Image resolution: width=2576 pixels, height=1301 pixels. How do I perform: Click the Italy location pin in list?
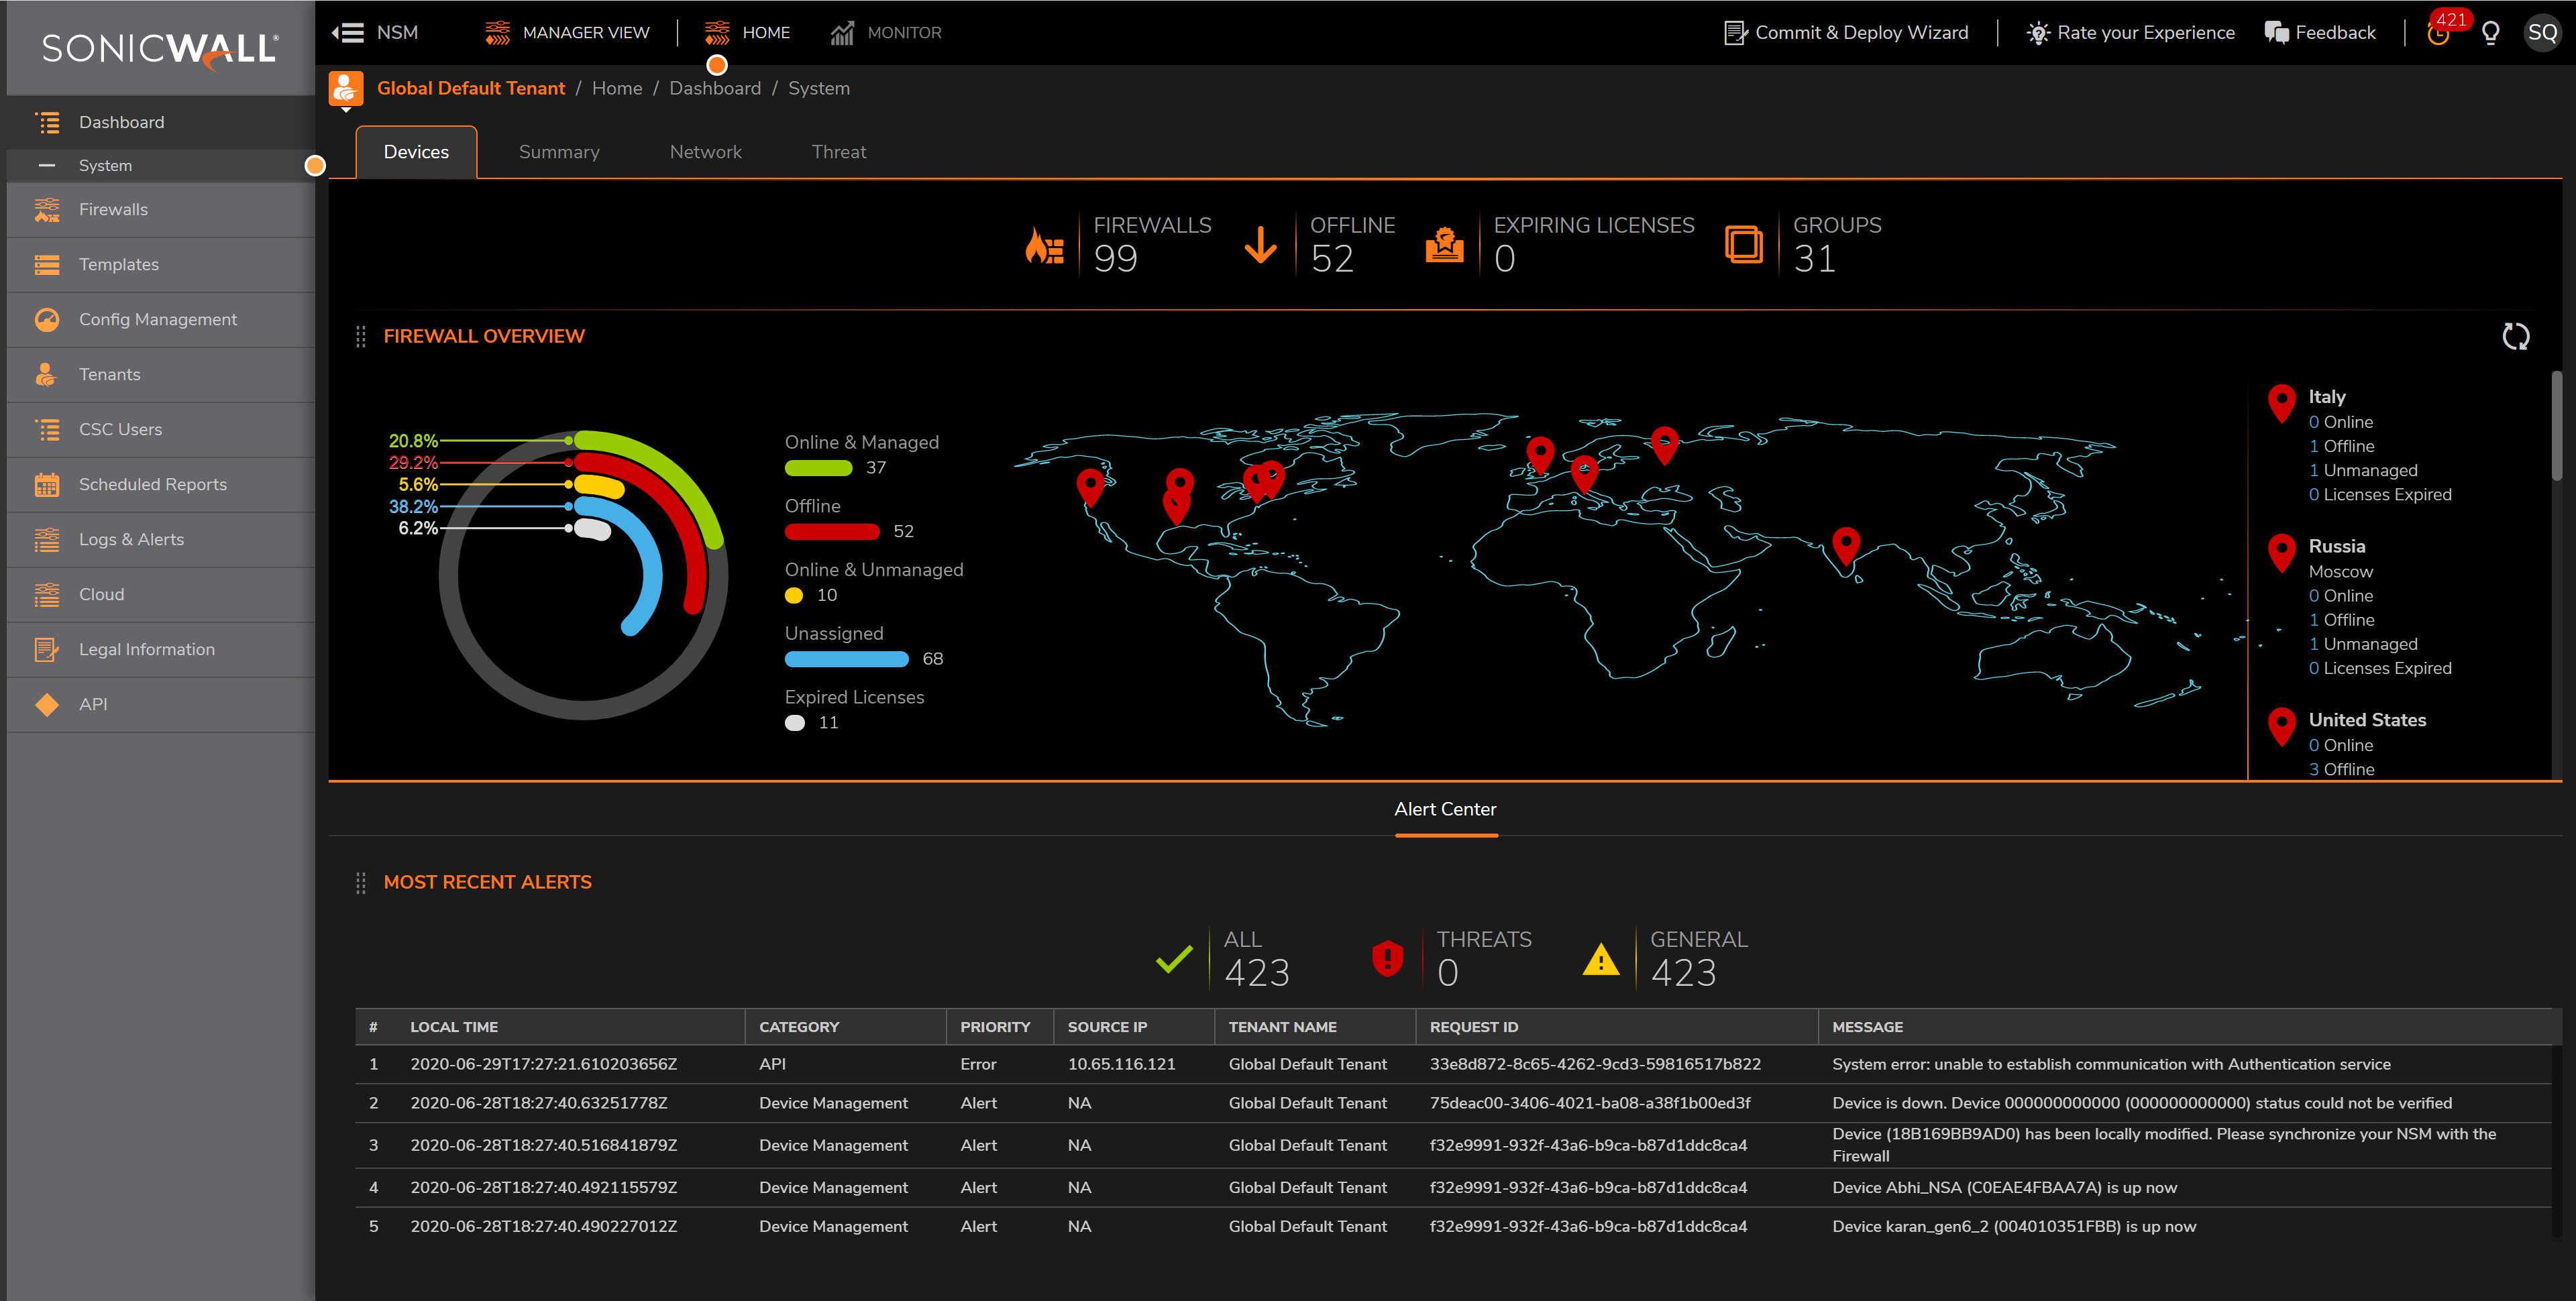tap(2281, 404)
